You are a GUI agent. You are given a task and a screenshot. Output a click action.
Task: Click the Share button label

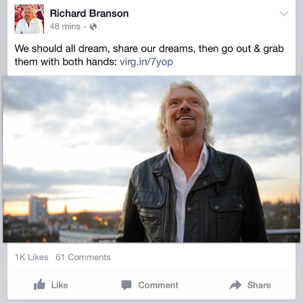pos(259,285)
